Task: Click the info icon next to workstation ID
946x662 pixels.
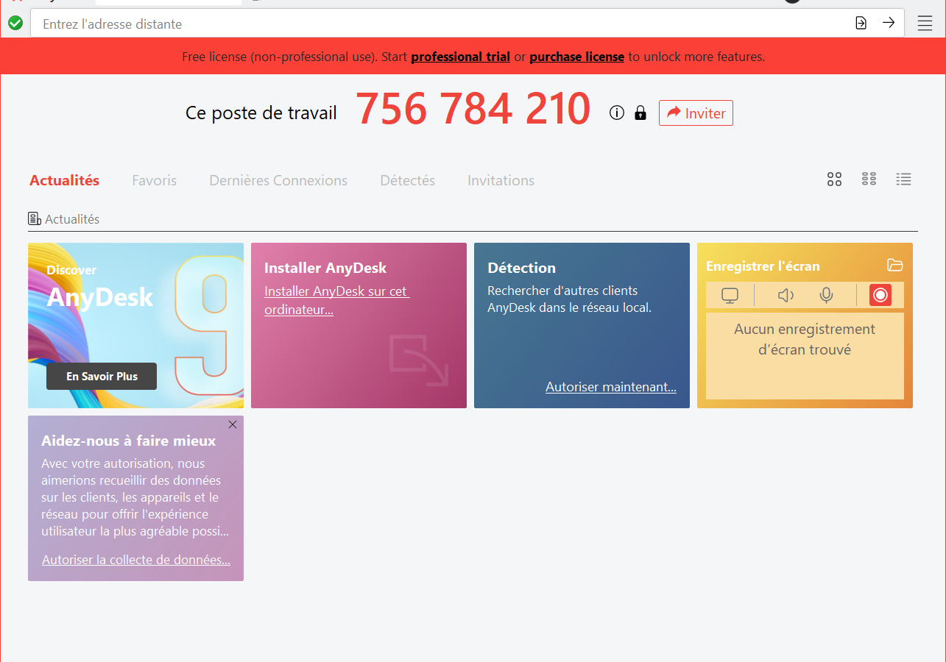Action: coord(617,113)
